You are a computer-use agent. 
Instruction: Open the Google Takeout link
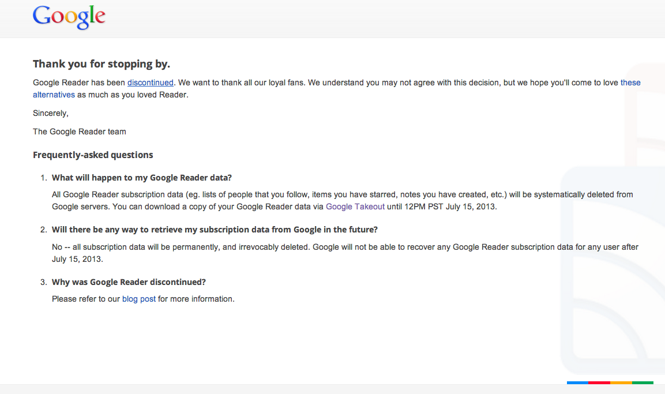(x=355, y=207)
